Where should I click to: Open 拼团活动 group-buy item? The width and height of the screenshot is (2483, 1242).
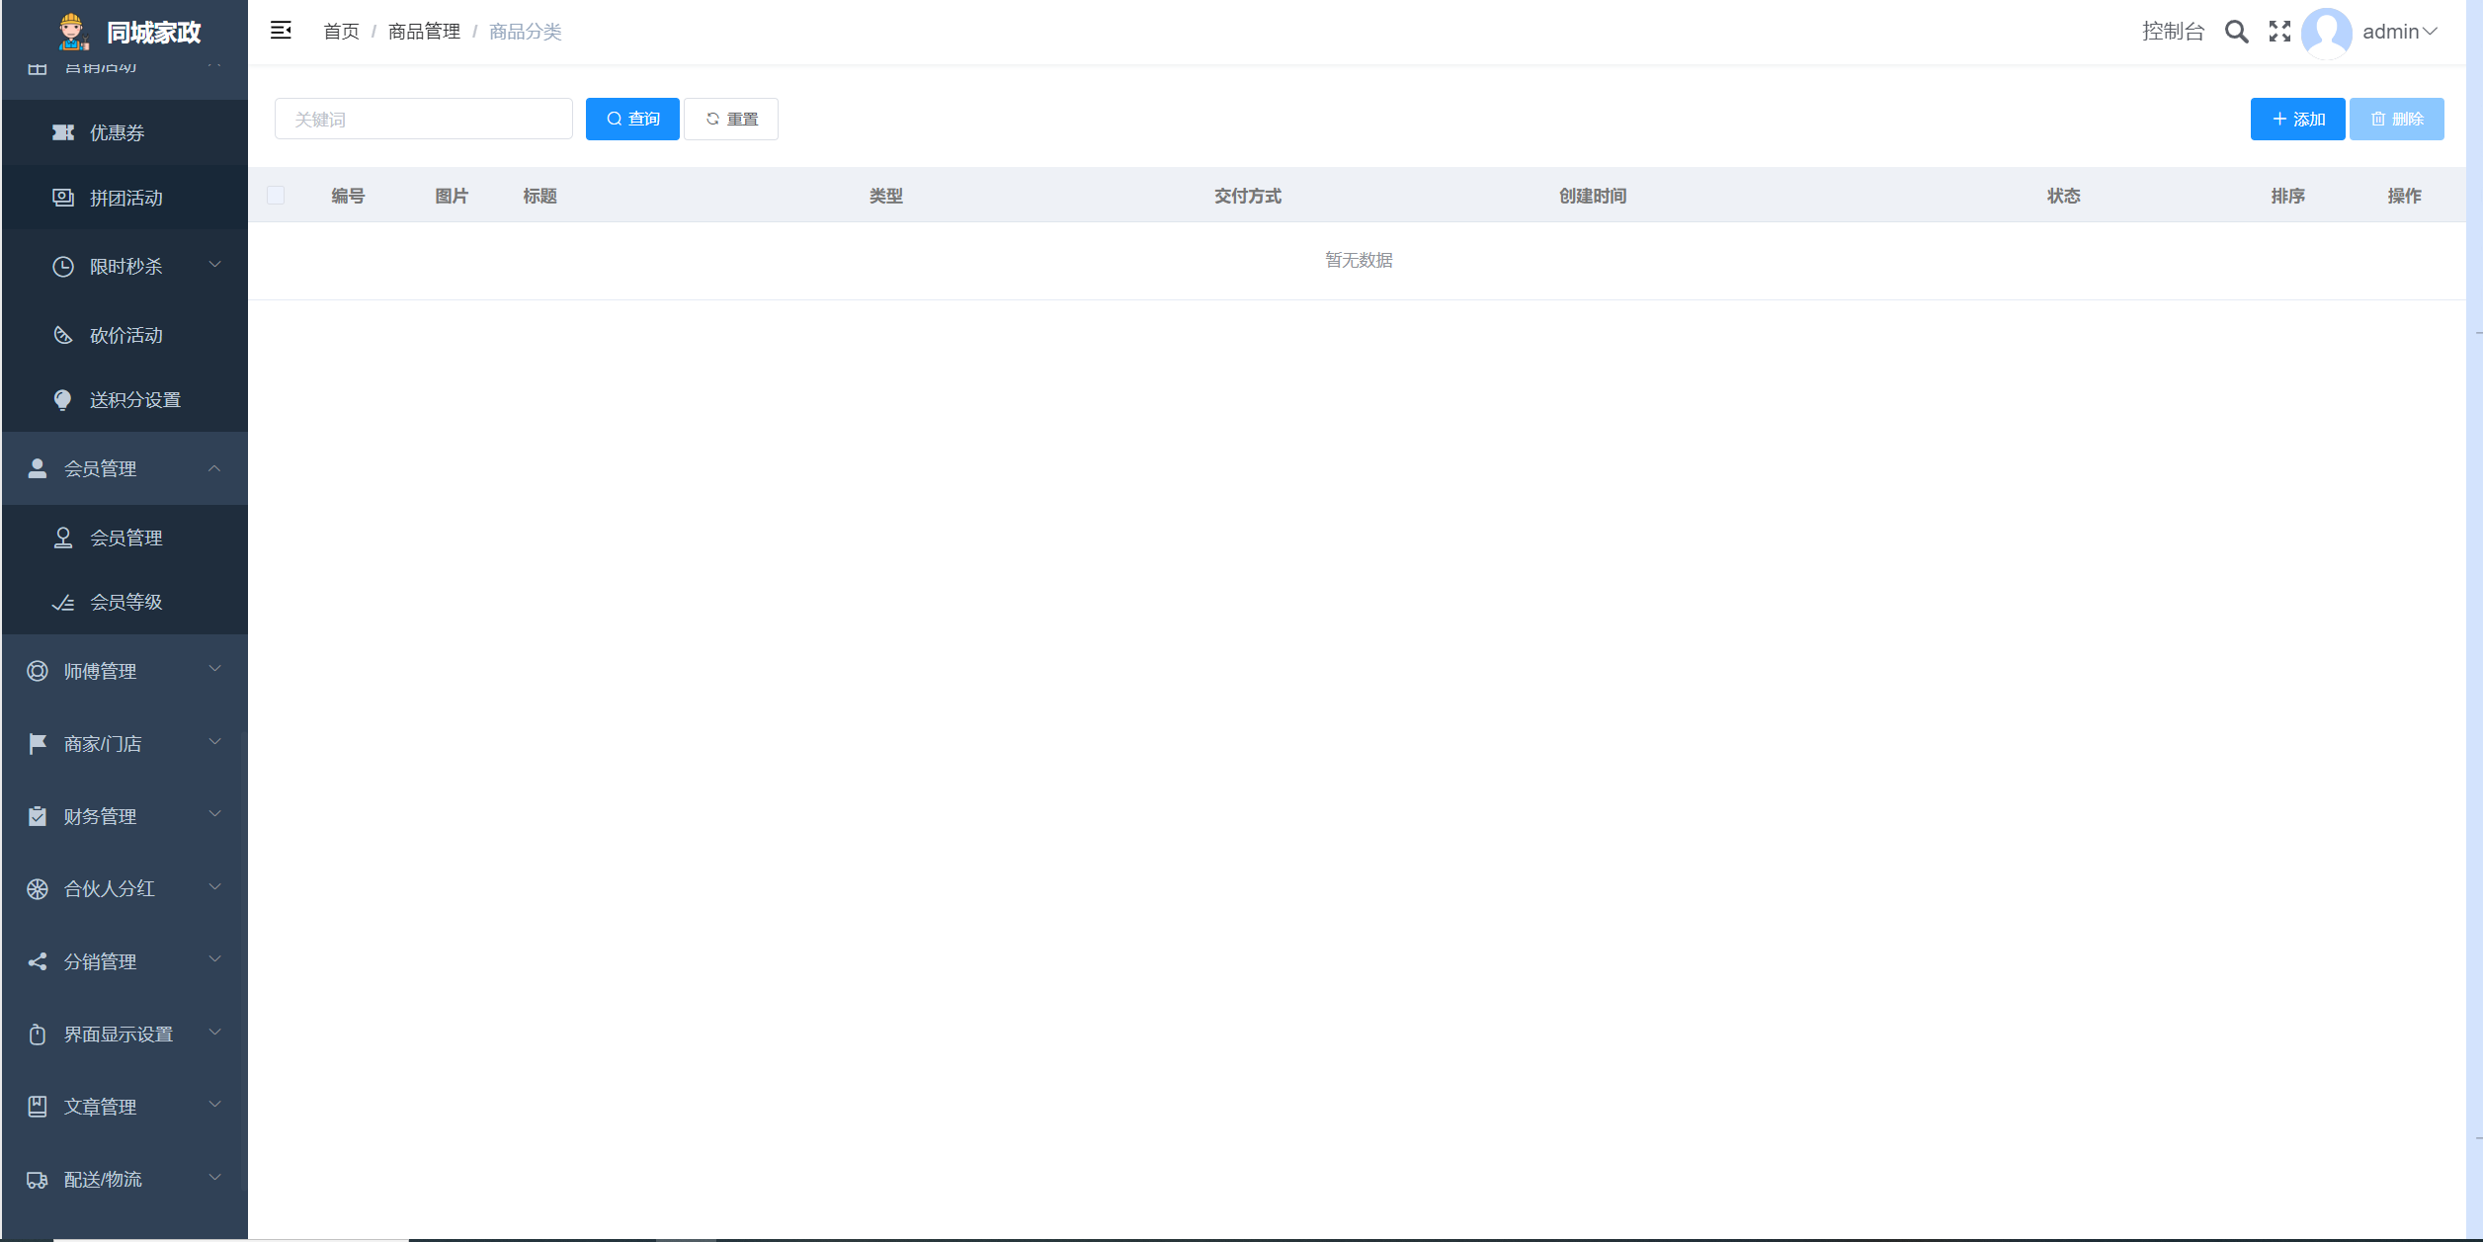point(125,198)
